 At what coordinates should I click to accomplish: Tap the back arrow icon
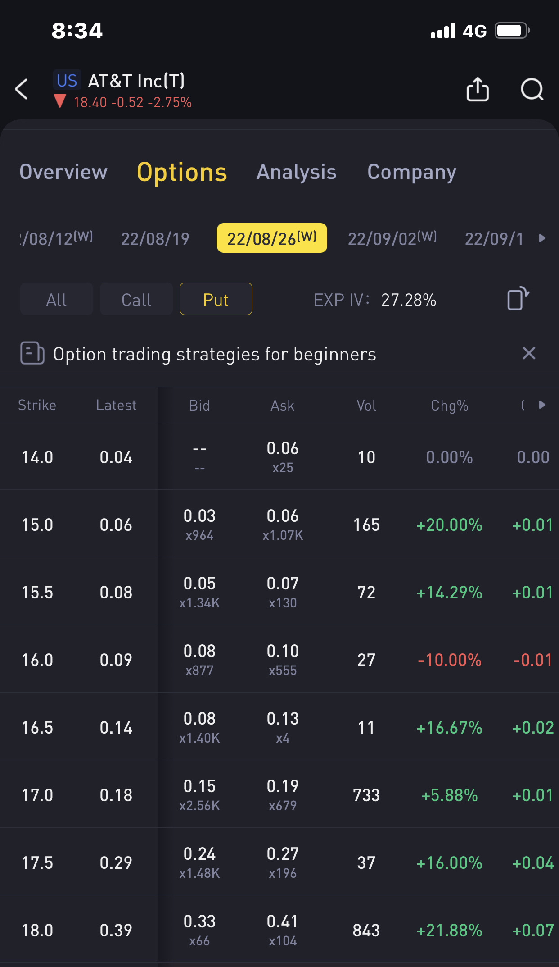point(22,89)
